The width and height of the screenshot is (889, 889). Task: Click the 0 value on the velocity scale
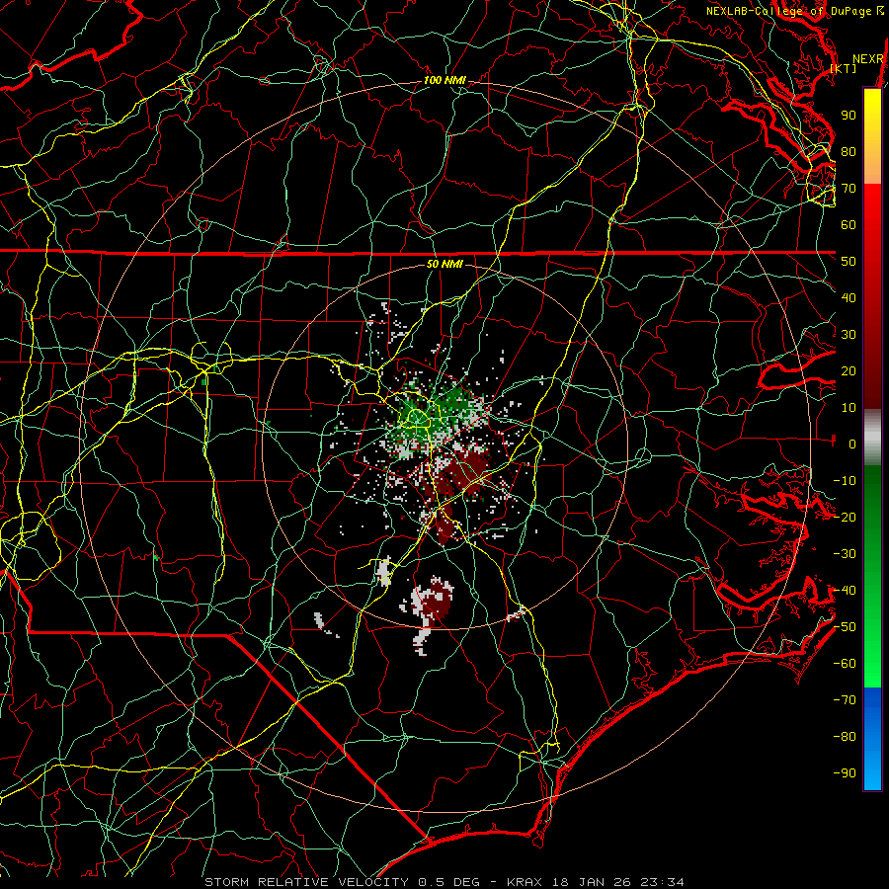(852, 444)
